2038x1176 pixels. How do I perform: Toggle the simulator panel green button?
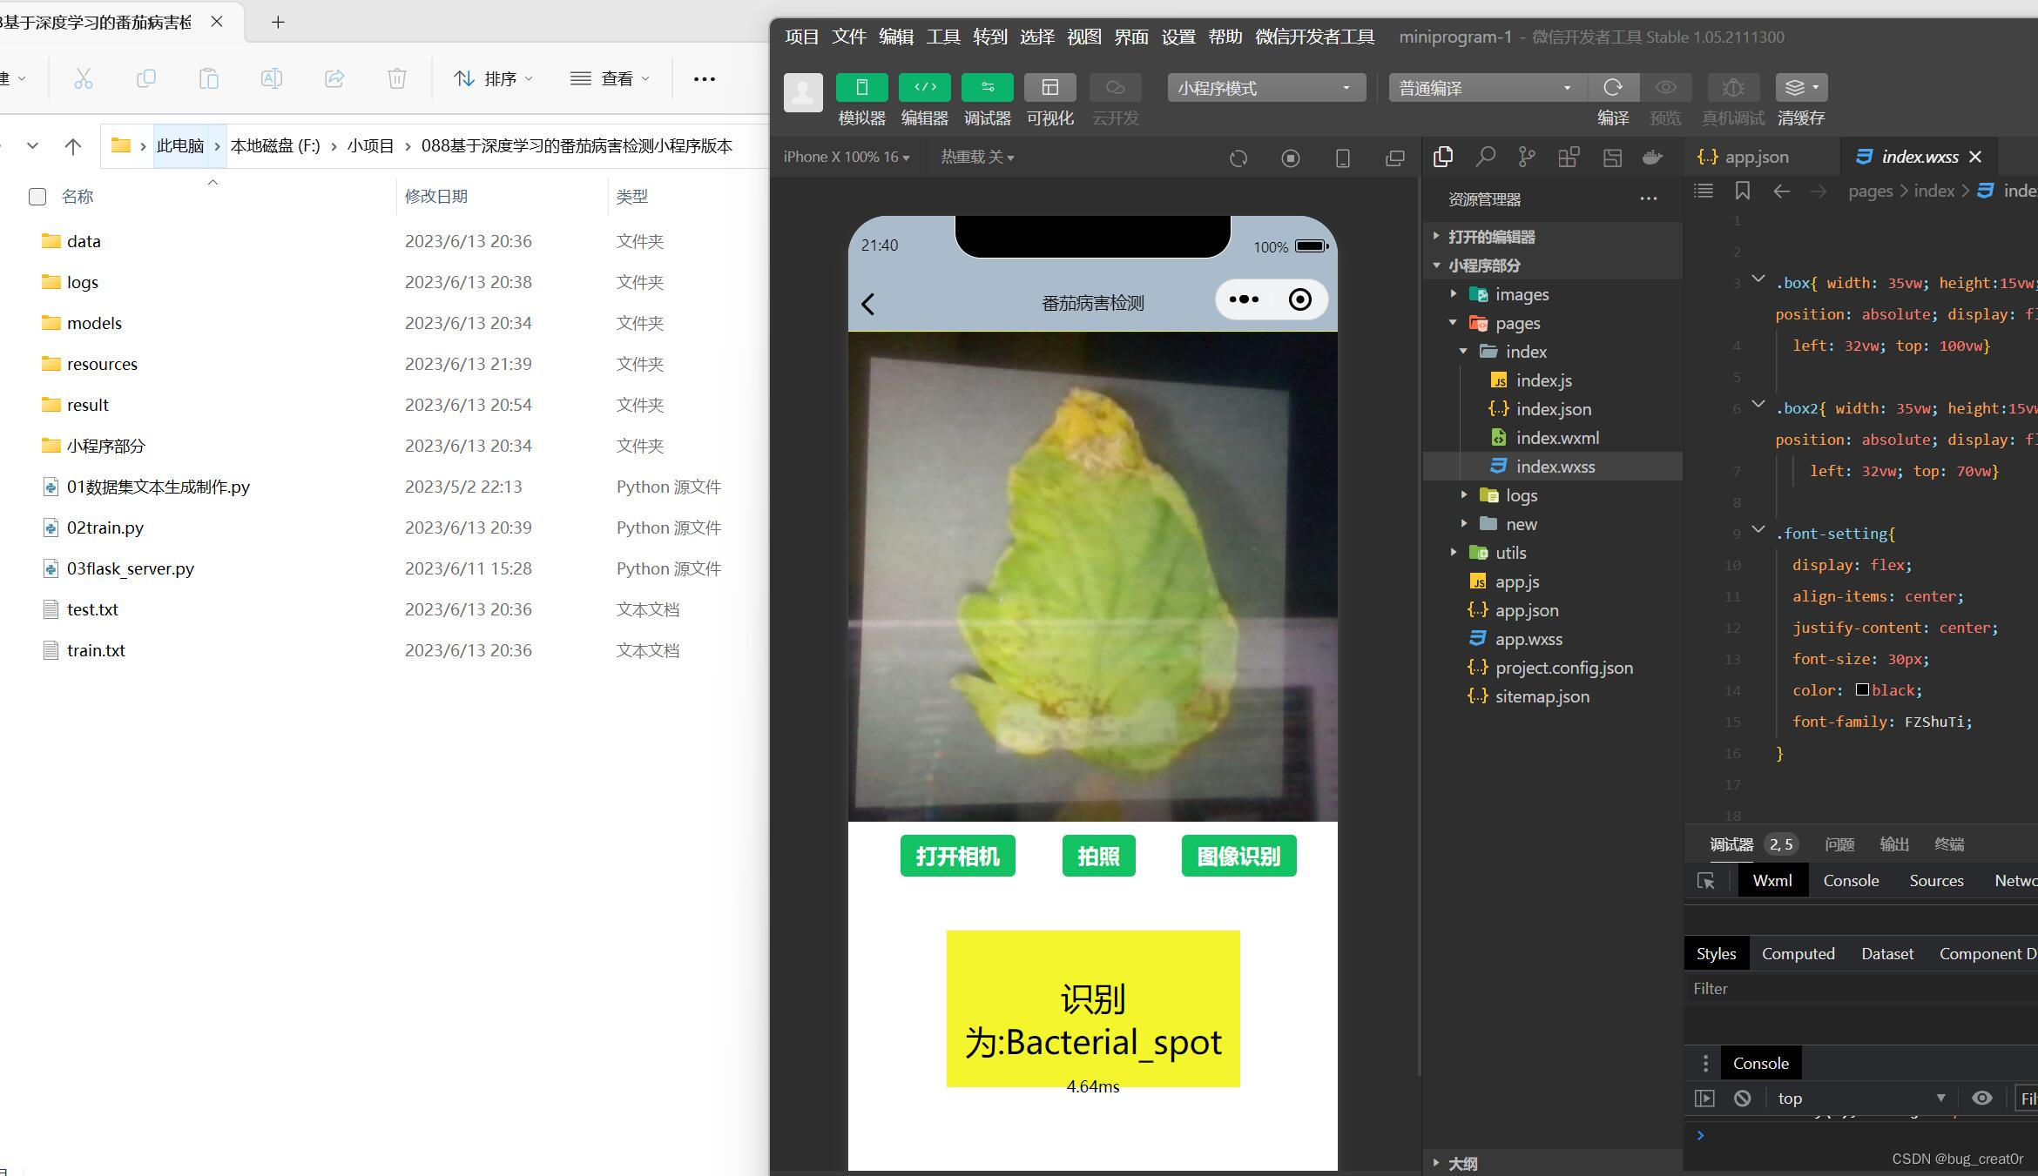click(861, 87)
